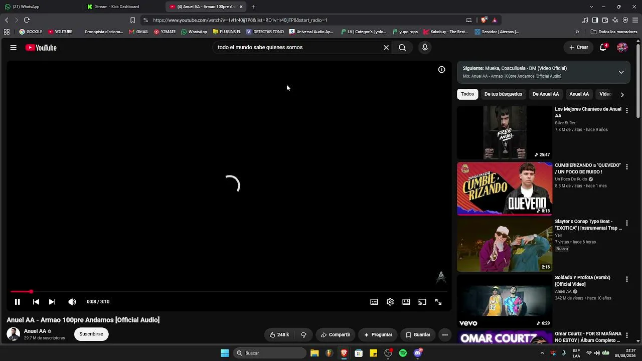Pause the playing video

coord(17,302)
